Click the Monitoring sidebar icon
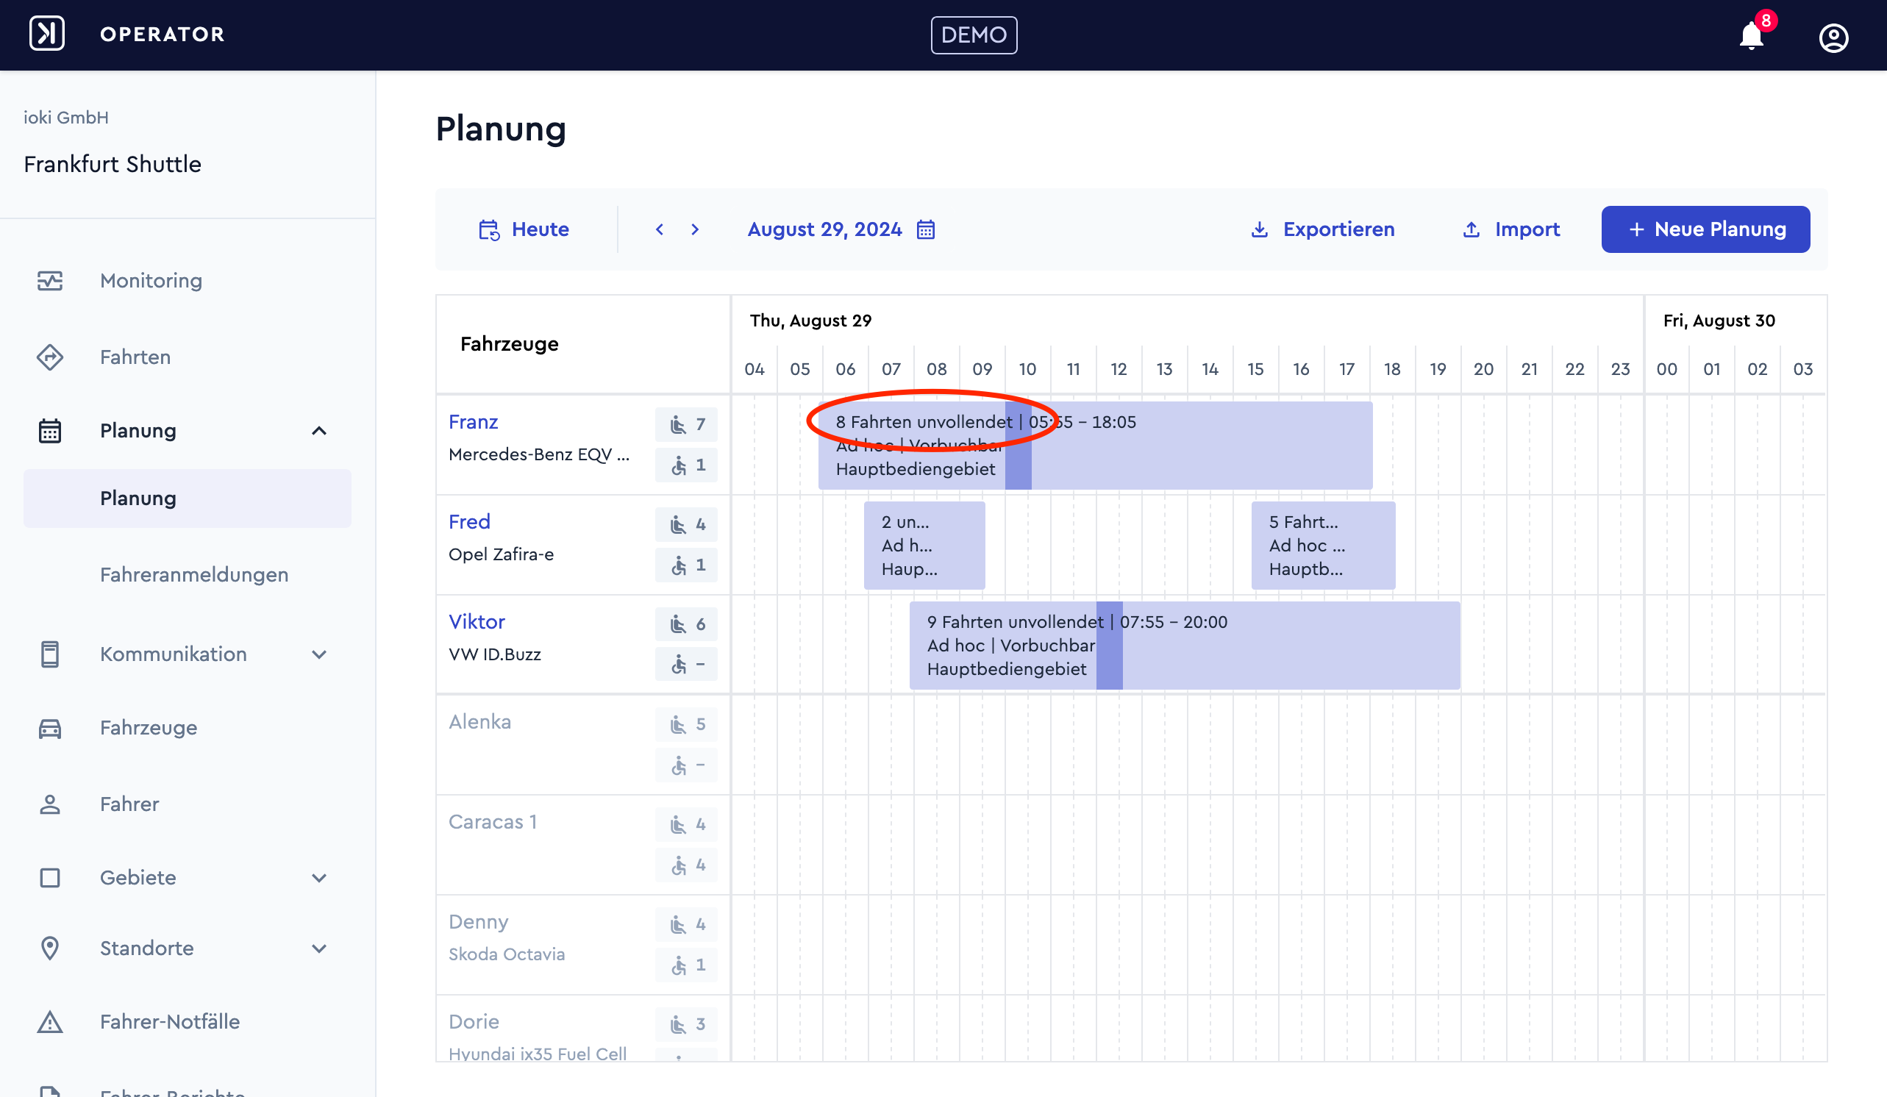Image resolution: width=1887 pixels, height=1097 pixels. click(x=50, y=281)
